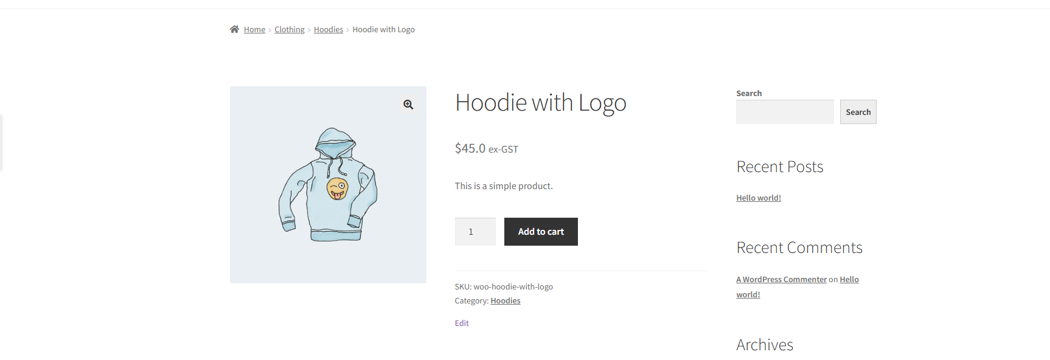Click the Recent Posts heading
Image resolution: width=1050 pixels, height=360 pixels.
click(x=779, y=167)
